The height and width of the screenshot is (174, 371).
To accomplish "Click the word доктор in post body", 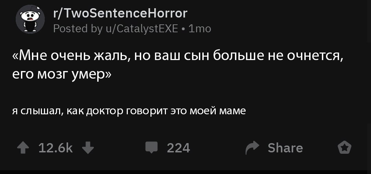I will coord(104,111).
